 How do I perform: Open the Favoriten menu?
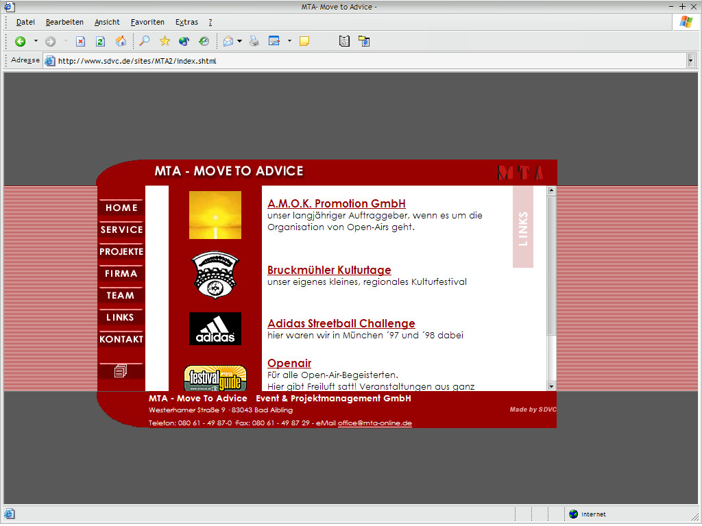147,22
